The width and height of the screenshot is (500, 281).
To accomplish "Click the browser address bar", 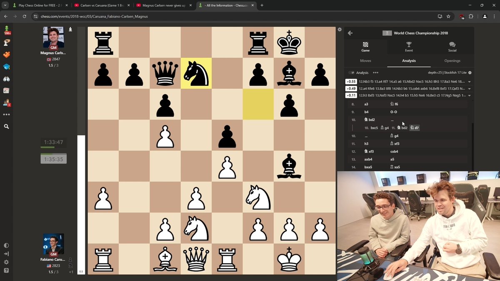I will [167, 16].
